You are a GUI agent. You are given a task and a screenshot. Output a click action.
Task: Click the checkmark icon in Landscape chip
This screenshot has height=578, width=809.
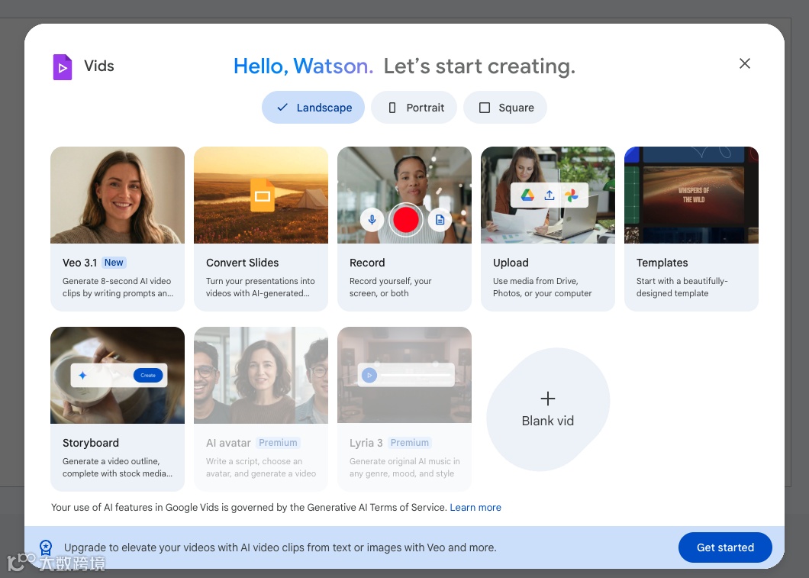(282, 108)
